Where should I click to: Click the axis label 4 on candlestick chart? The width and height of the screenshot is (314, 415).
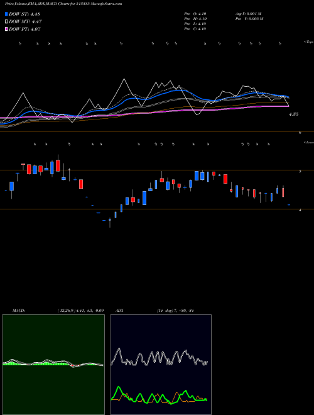point(300,211)
